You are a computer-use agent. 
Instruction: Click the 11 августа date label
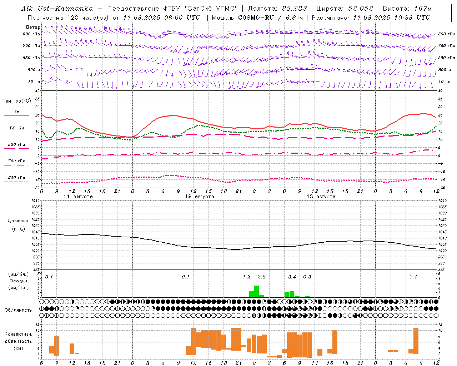point(78,197)
